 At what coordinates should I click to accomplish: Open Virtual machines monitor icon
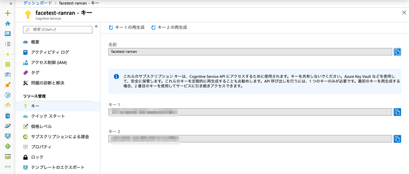(8, 136)
